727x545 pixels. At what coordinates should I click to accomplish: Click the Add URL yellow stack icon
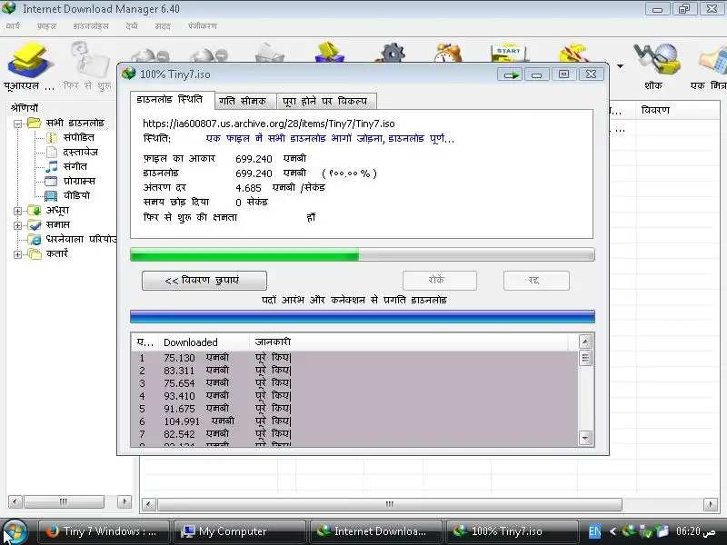coord(30,60)
